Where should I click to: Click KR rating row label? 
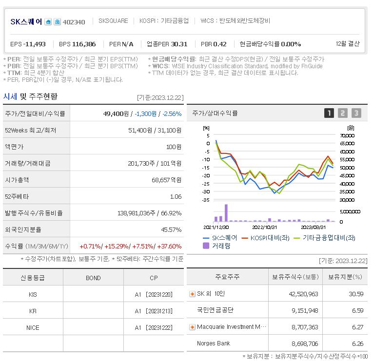coord(33,311)
